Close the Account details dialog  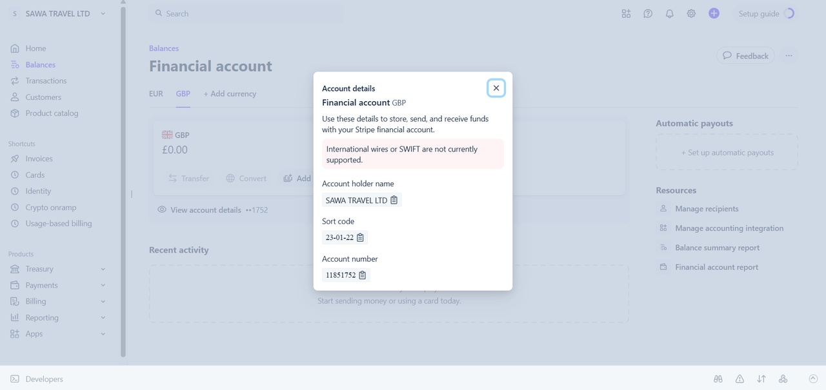pyautogui.click(x=496, y=88)
